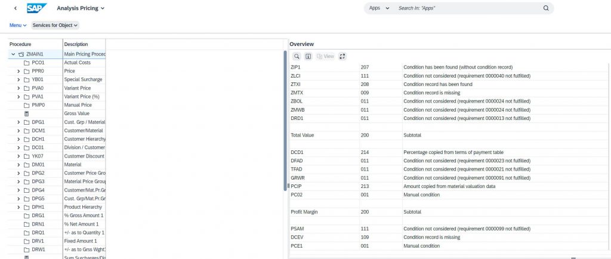Expand the DM01 Material node
Image resolution: width=611 pixels, height=259 pixels.
[18, 165]
